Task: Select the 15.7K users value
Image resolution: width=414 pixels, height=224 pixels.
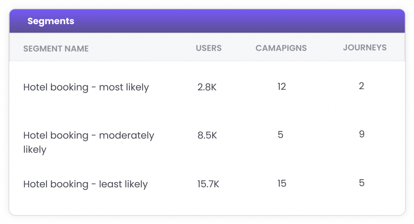Action: coord(208,184)
